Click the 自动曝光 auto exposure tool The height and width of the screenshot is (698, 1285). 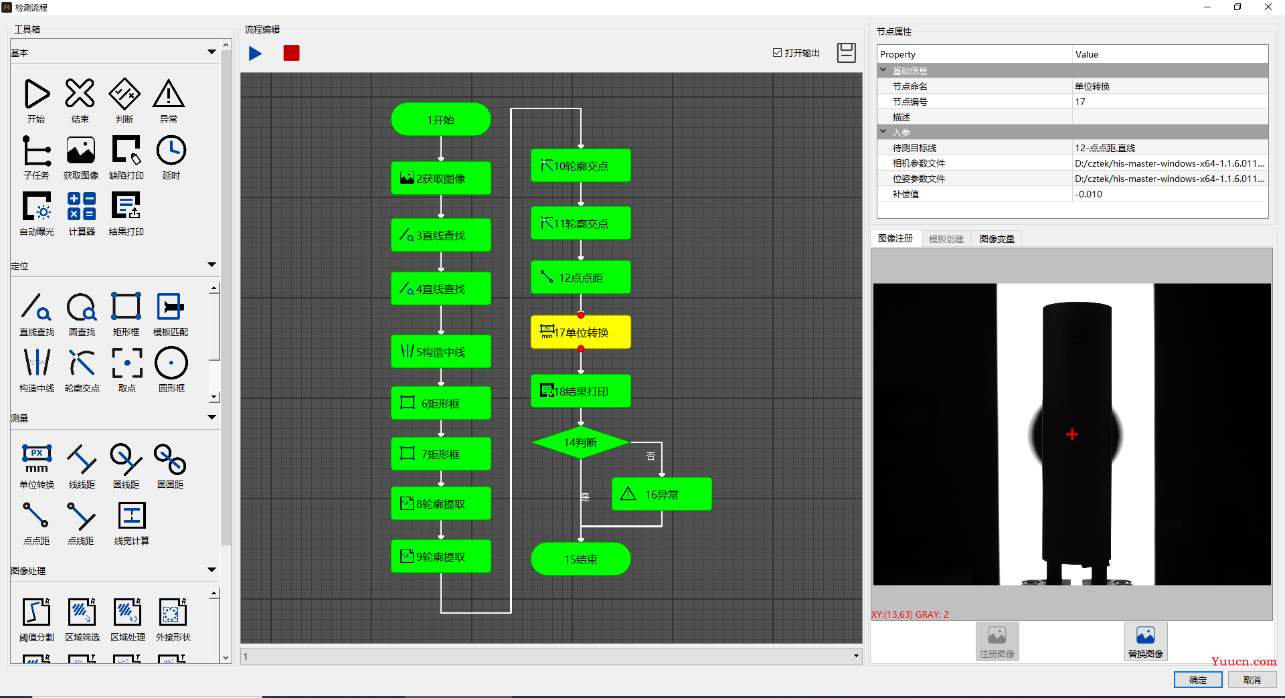[x=37, y=206]
